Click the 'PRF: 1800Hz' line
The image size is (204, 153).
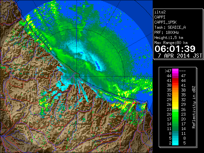pos(166,33)
